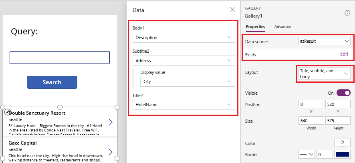Close the Data pane

[232, 10]
